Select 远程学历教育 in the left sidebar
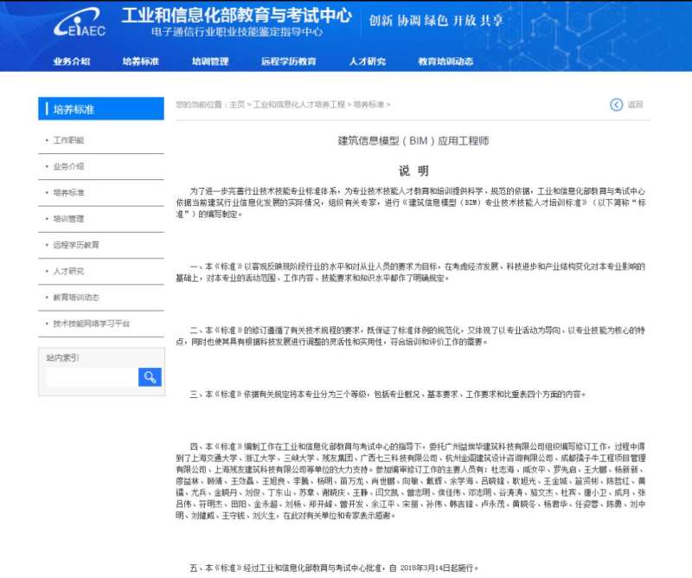 tap(78, 245)
